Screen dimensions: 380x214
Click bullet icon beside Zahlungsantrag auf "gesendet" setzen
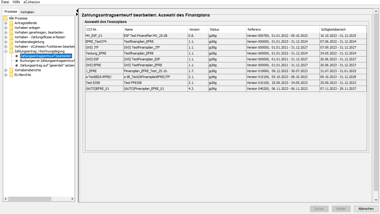[17, 65]
